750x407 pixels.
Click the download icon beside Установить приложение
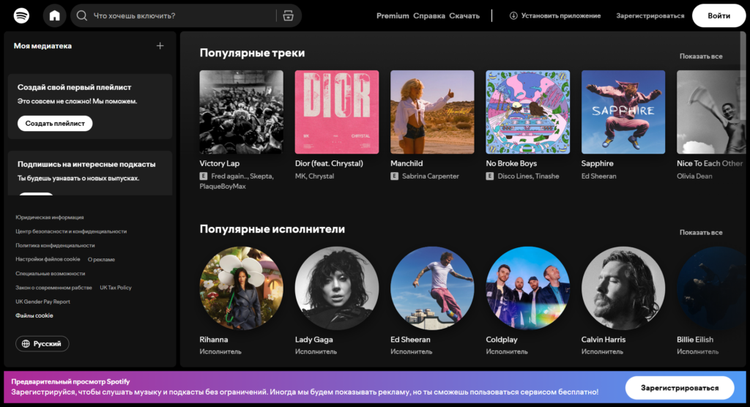pyautogui.click(x=513, y=16)
